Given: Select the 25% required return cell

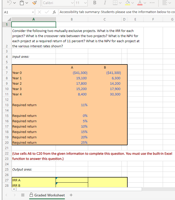Looking at the screenshot, I should 72,142.
